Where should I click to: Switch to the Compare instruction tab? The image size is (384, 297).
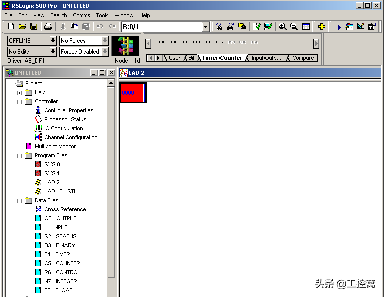pyautogui.click(x=303, y=58)
